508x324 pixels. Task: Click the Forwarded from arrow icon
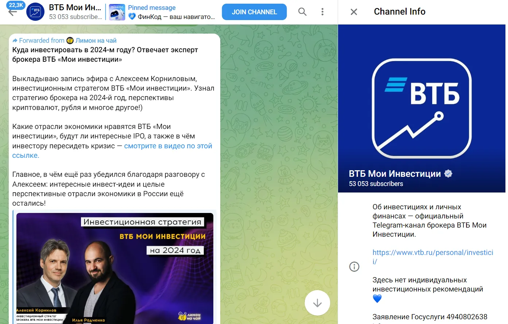pyautogui.click(x=15, y=41)
